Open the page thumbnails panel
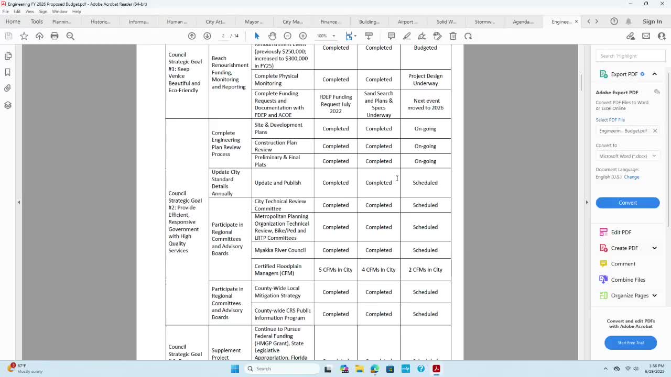This screenshot has height=377, width=671. point(8,56)
